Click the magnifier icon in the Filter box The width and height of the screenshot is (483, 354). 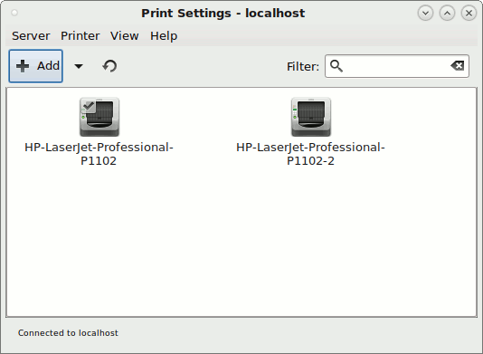coord(336,66)
